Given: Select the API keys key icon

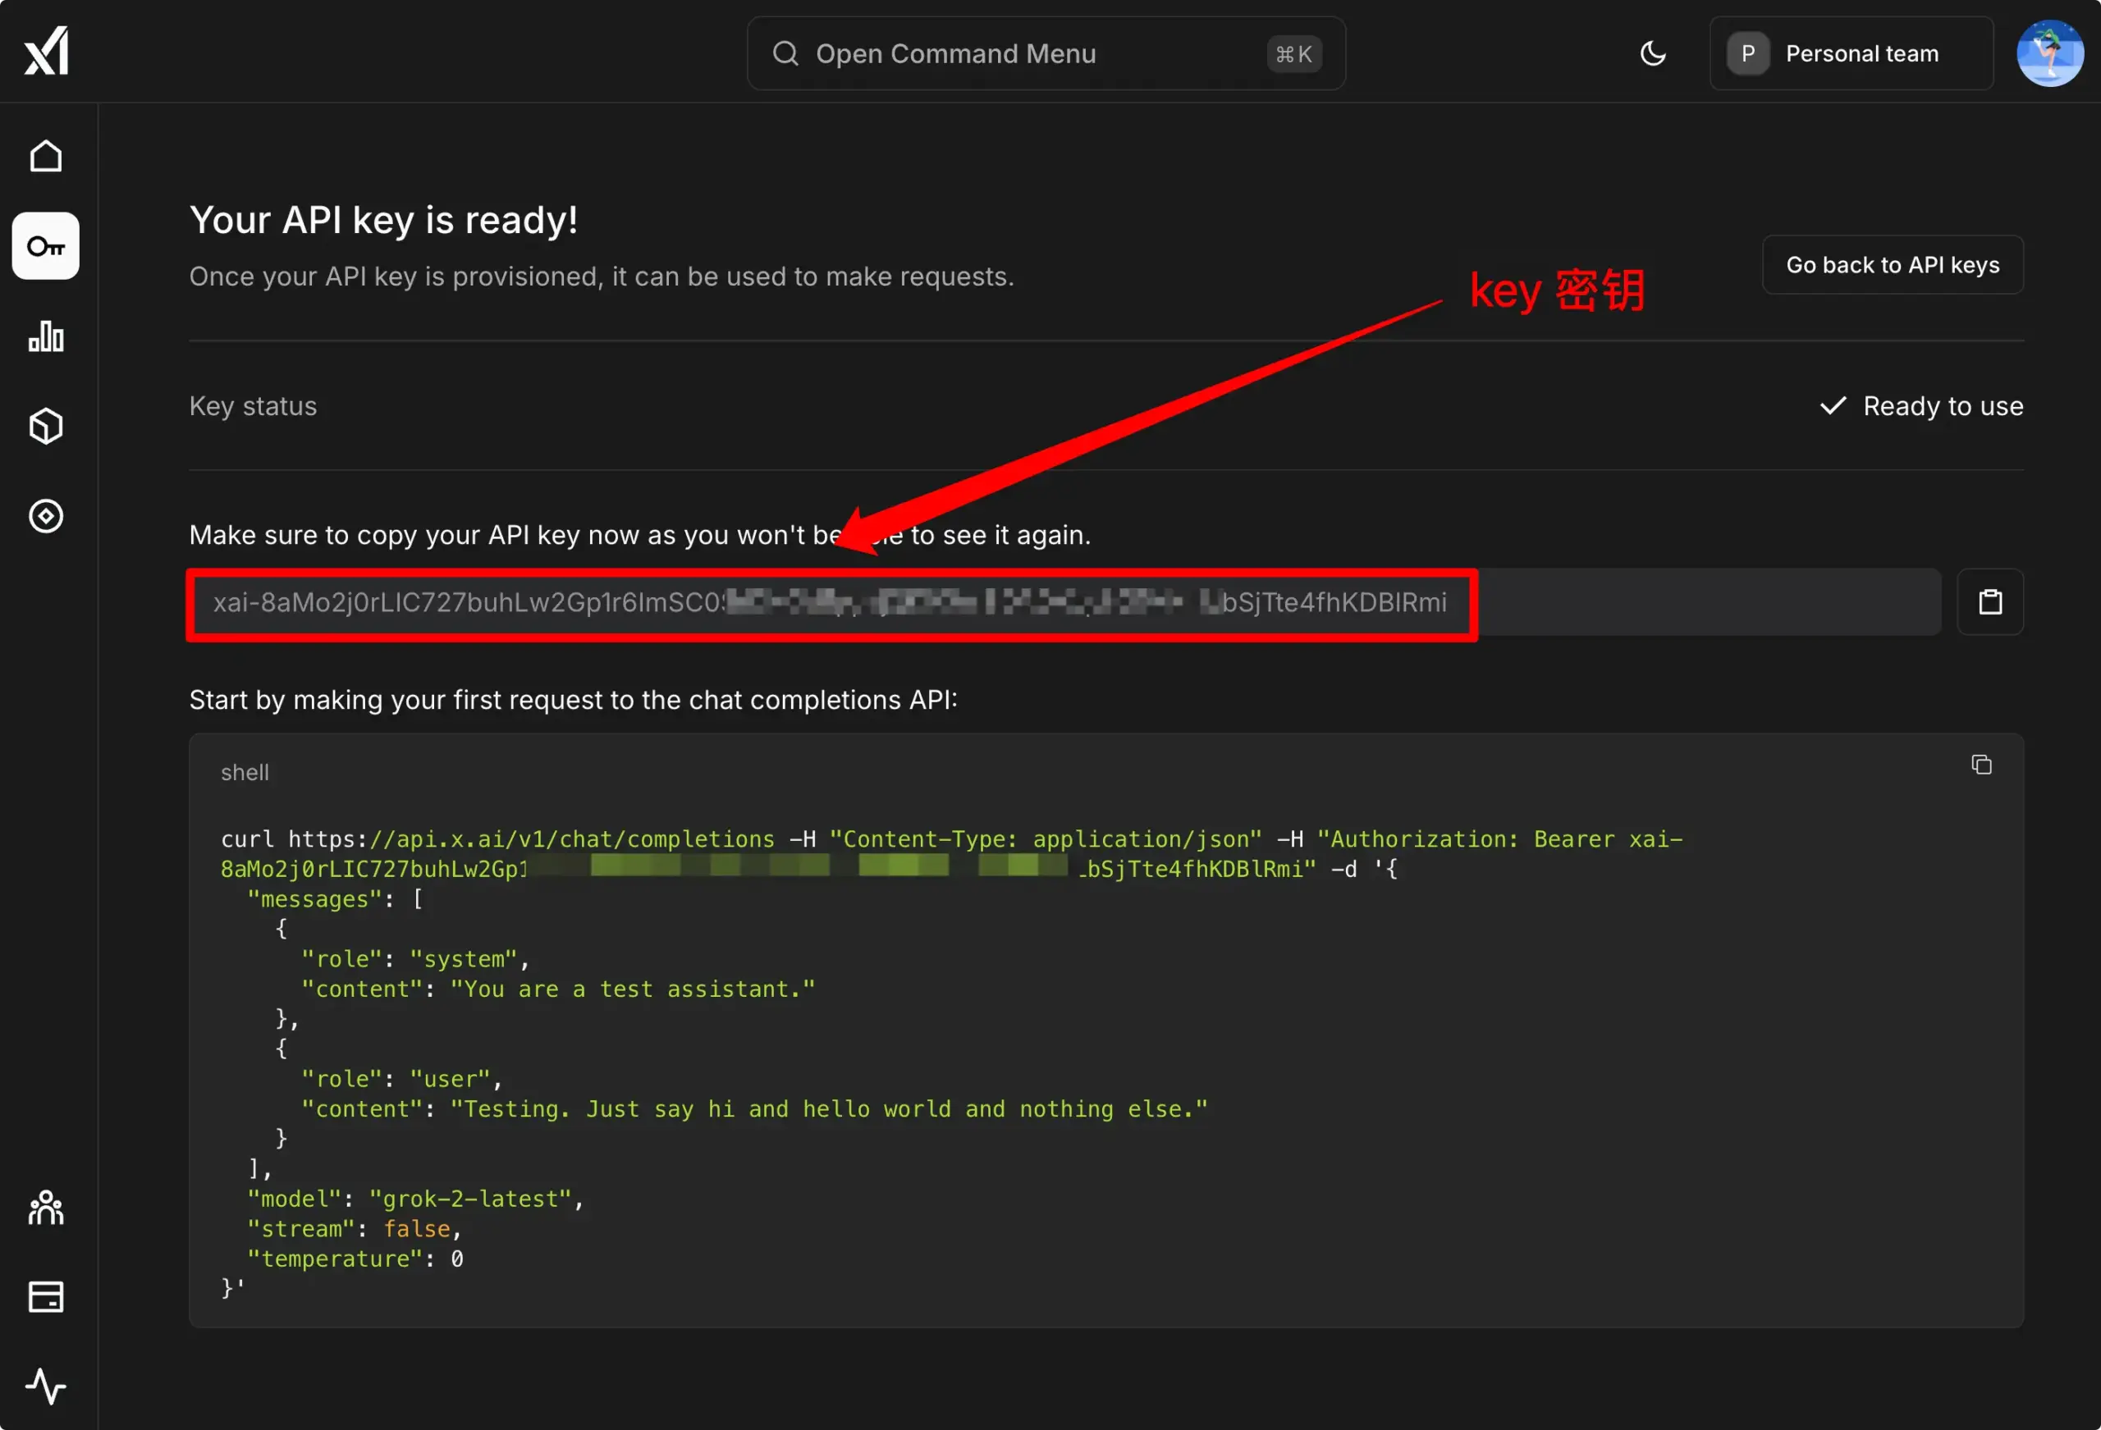Looking at the screenshot, I should [46, 246].
